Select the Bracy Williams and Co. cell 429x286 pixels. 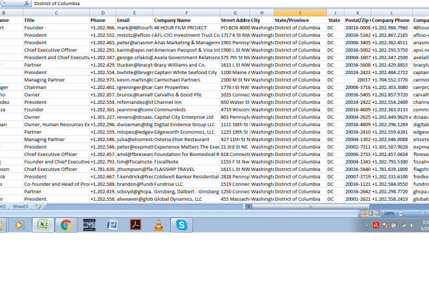(x=187, y=65)
